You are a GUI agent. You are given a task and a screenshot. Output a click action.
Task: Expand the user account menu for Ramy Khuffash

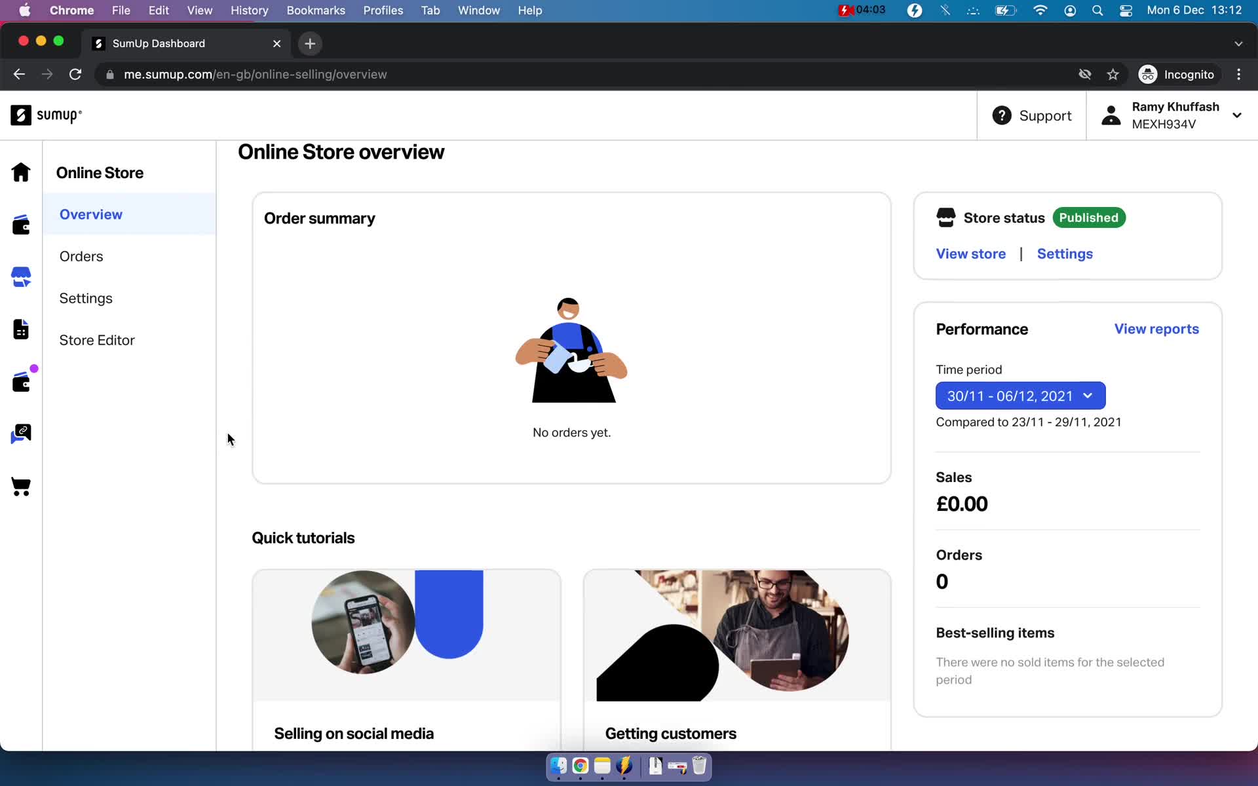click(x=1238, y=115)
